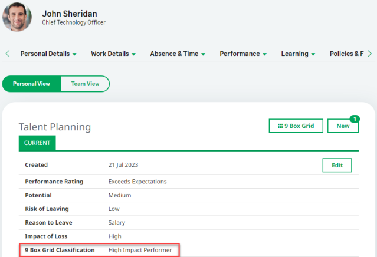
Task: Expand the Performance menu
Action: pos(243,54)
